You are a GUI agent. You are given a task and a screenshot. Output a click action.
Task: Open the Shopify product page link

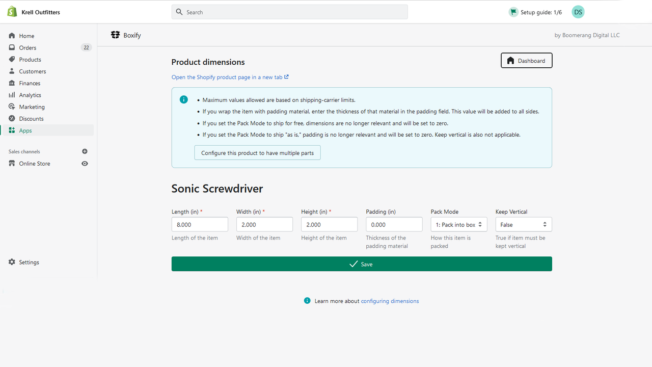pyautogui.click(x=230, y=77)
